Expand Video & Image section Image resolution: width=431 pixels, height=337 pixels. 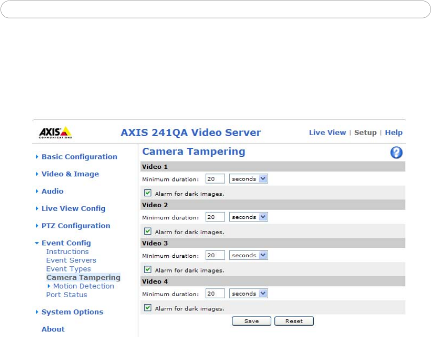pos(70,174)
